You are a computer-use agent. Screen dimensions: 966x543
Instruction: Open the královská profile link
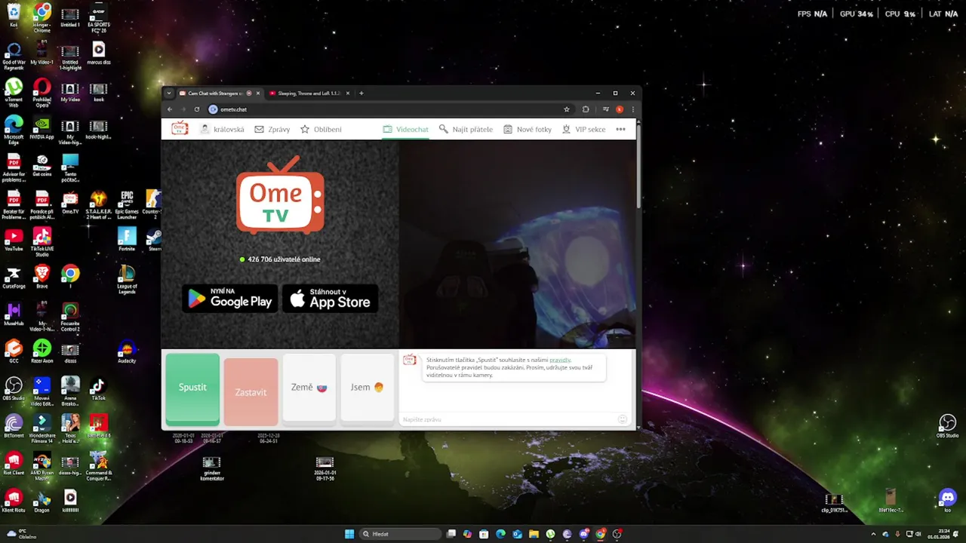pyautogui.click(x=222, y=129)
